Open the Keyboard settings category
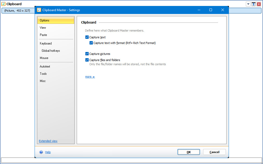The image size is (263, 164). tap(56, 43)
